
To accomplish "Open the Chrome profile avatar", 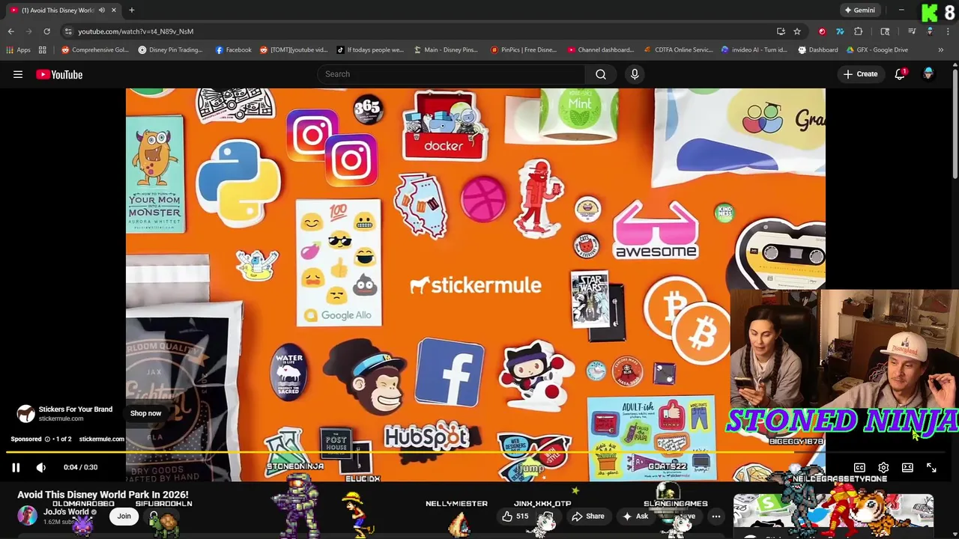I will point(930,31).
